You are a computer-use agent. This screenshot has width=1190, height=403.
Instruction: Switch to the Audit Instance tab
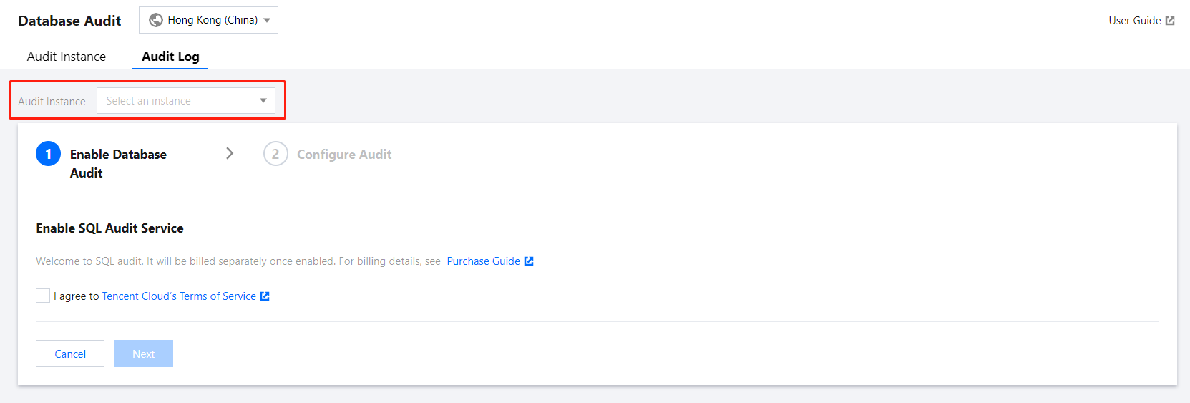(x=67, y=57)
